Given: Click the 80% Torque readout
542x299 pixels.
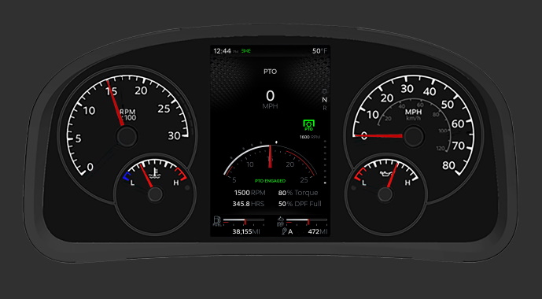Looking at the screenshot, I should tap(298, 193).
